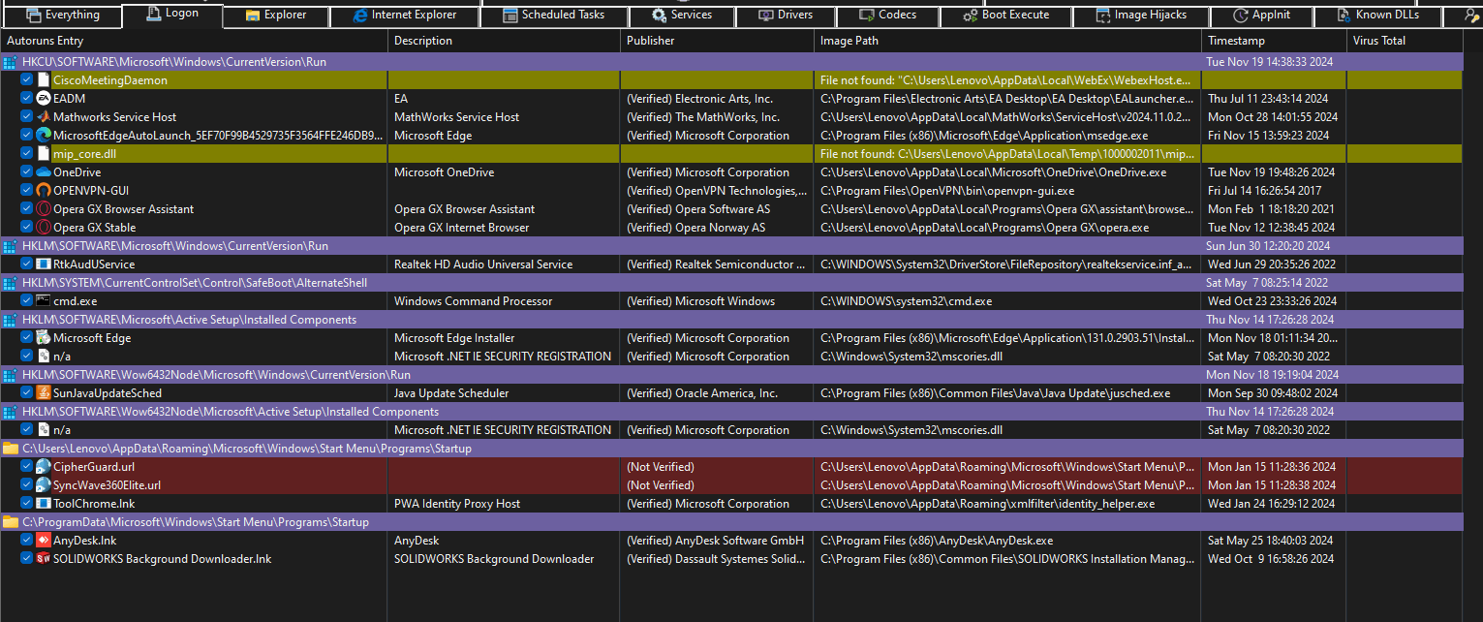Disable the AnyDesk.lnk checkbox
The width and height of the screenshot is (1483, 622).
[x=27, y=541]
